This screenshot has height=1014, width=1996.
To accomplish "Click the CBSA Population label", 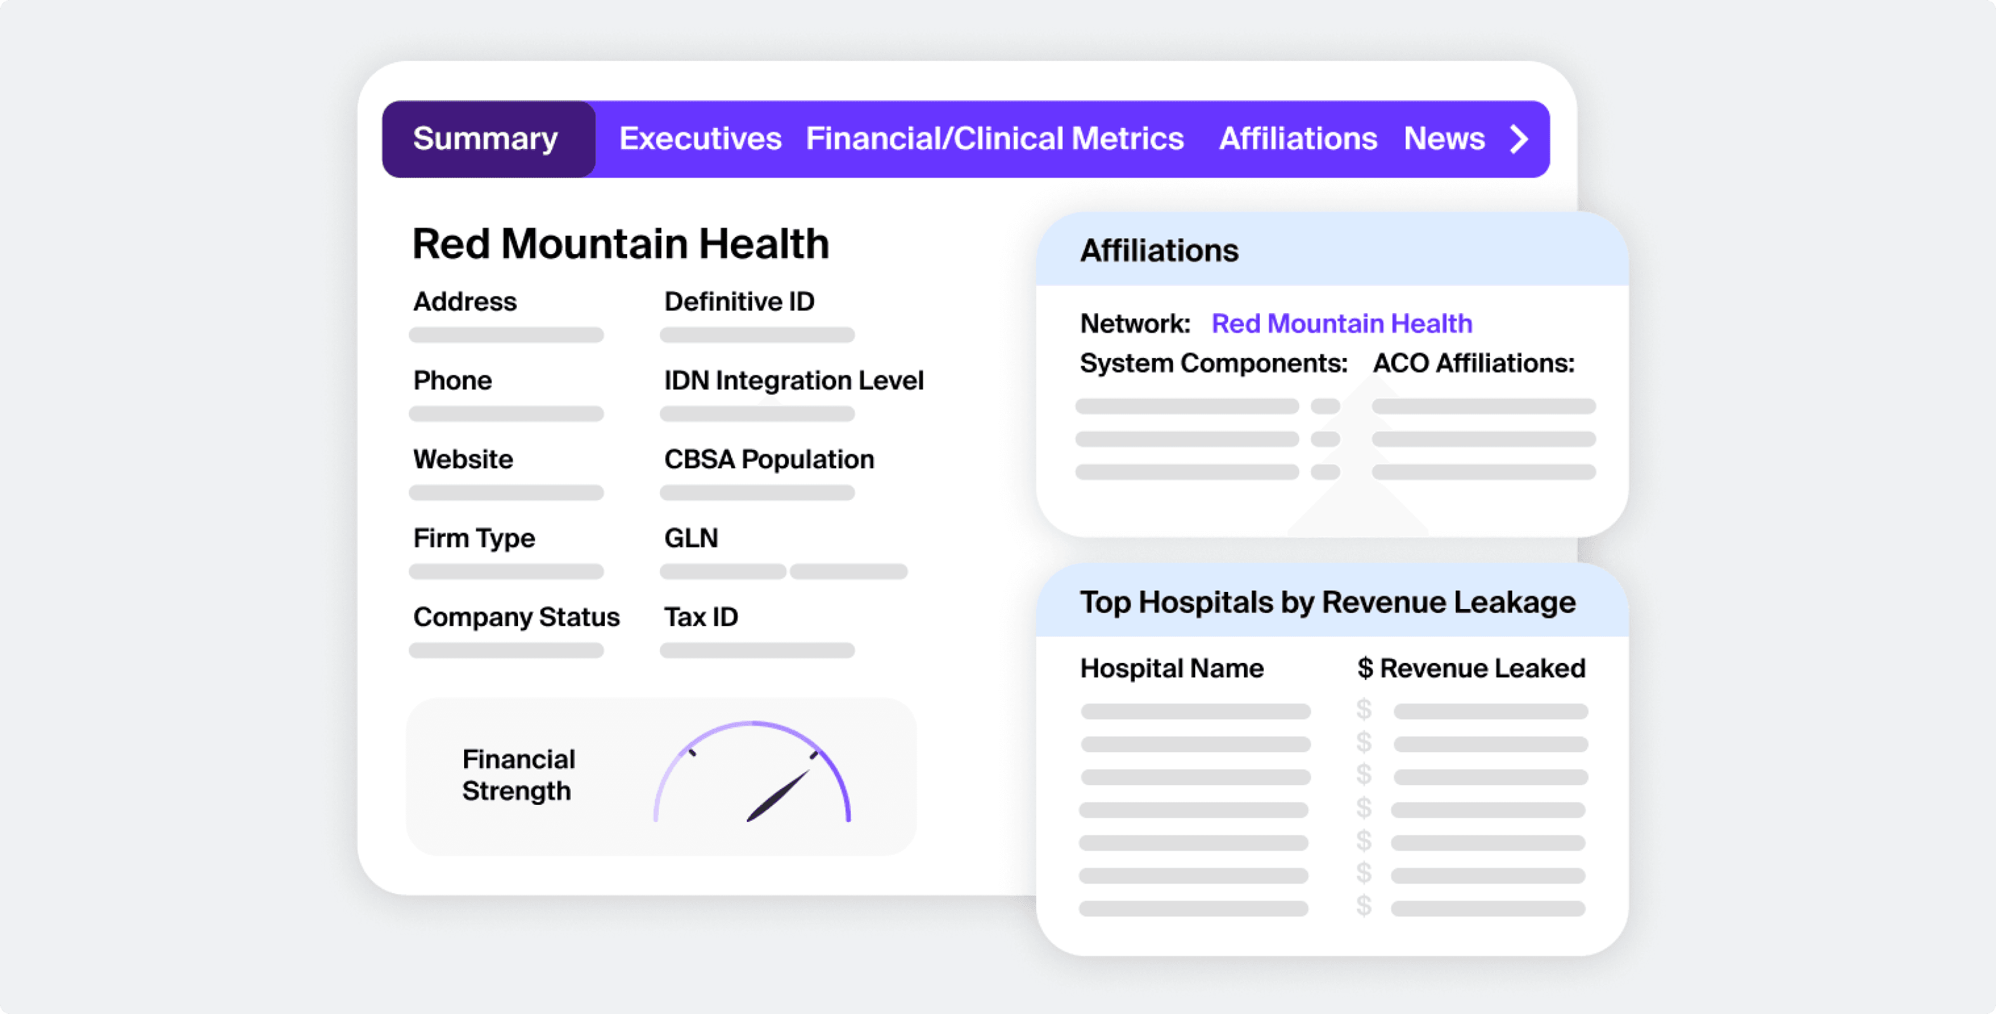I will tap(768, 459).
